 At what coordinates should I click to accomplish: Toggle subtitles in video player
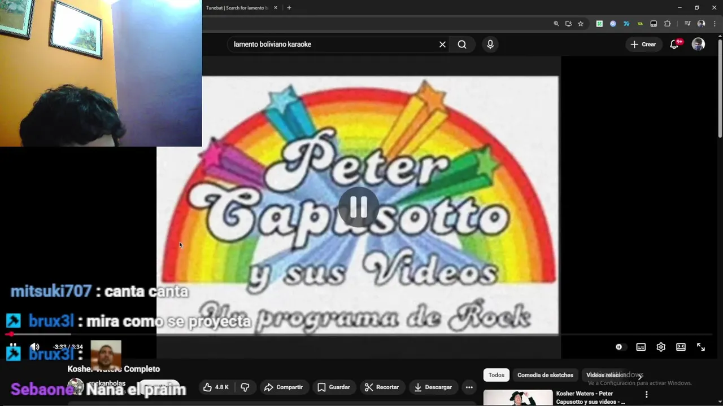(641, 347)
